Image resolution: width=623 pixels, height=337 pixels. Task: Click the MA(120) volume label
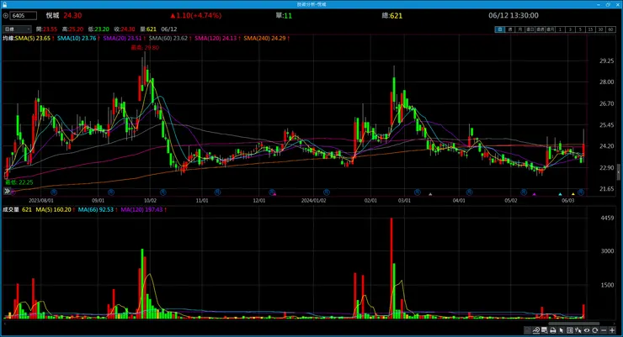coord(143,209)
